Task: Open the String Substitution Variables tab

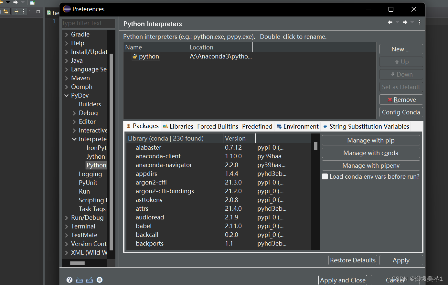Action: [x=366, y=126]
